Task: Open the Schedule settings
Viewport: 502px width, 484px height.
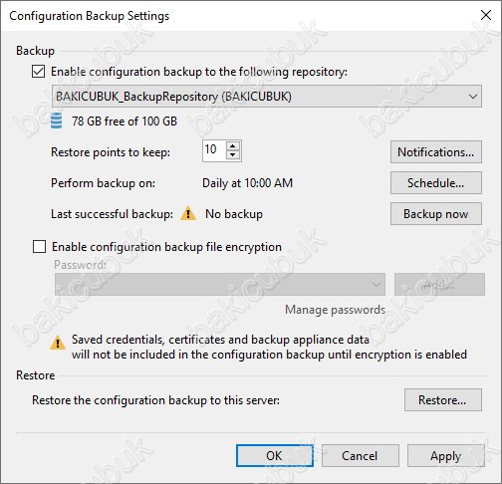Action: click(436, 183)
